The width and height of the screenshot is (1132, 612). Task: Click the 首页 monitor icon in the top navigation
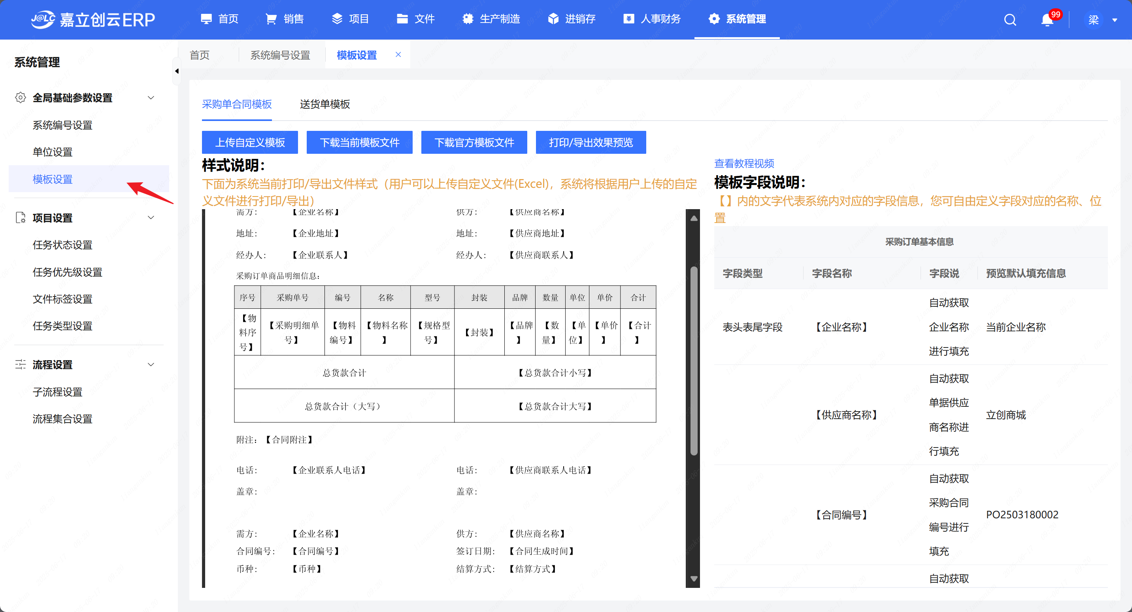tap(206, 19)
